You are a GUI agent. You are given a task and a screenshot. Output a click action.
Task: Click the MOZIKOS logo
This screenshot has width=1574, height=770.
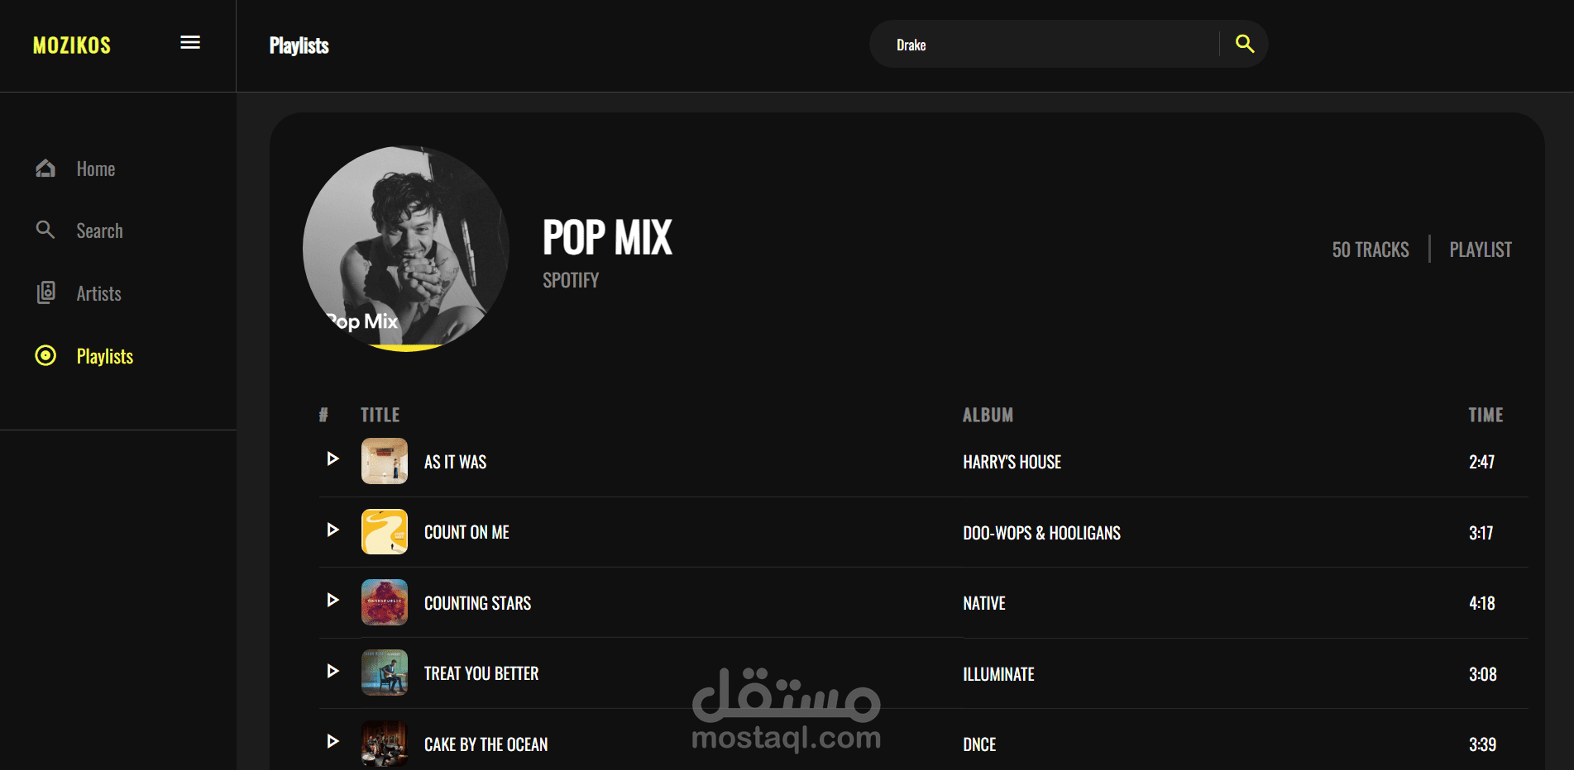click(x=72, y=45)
